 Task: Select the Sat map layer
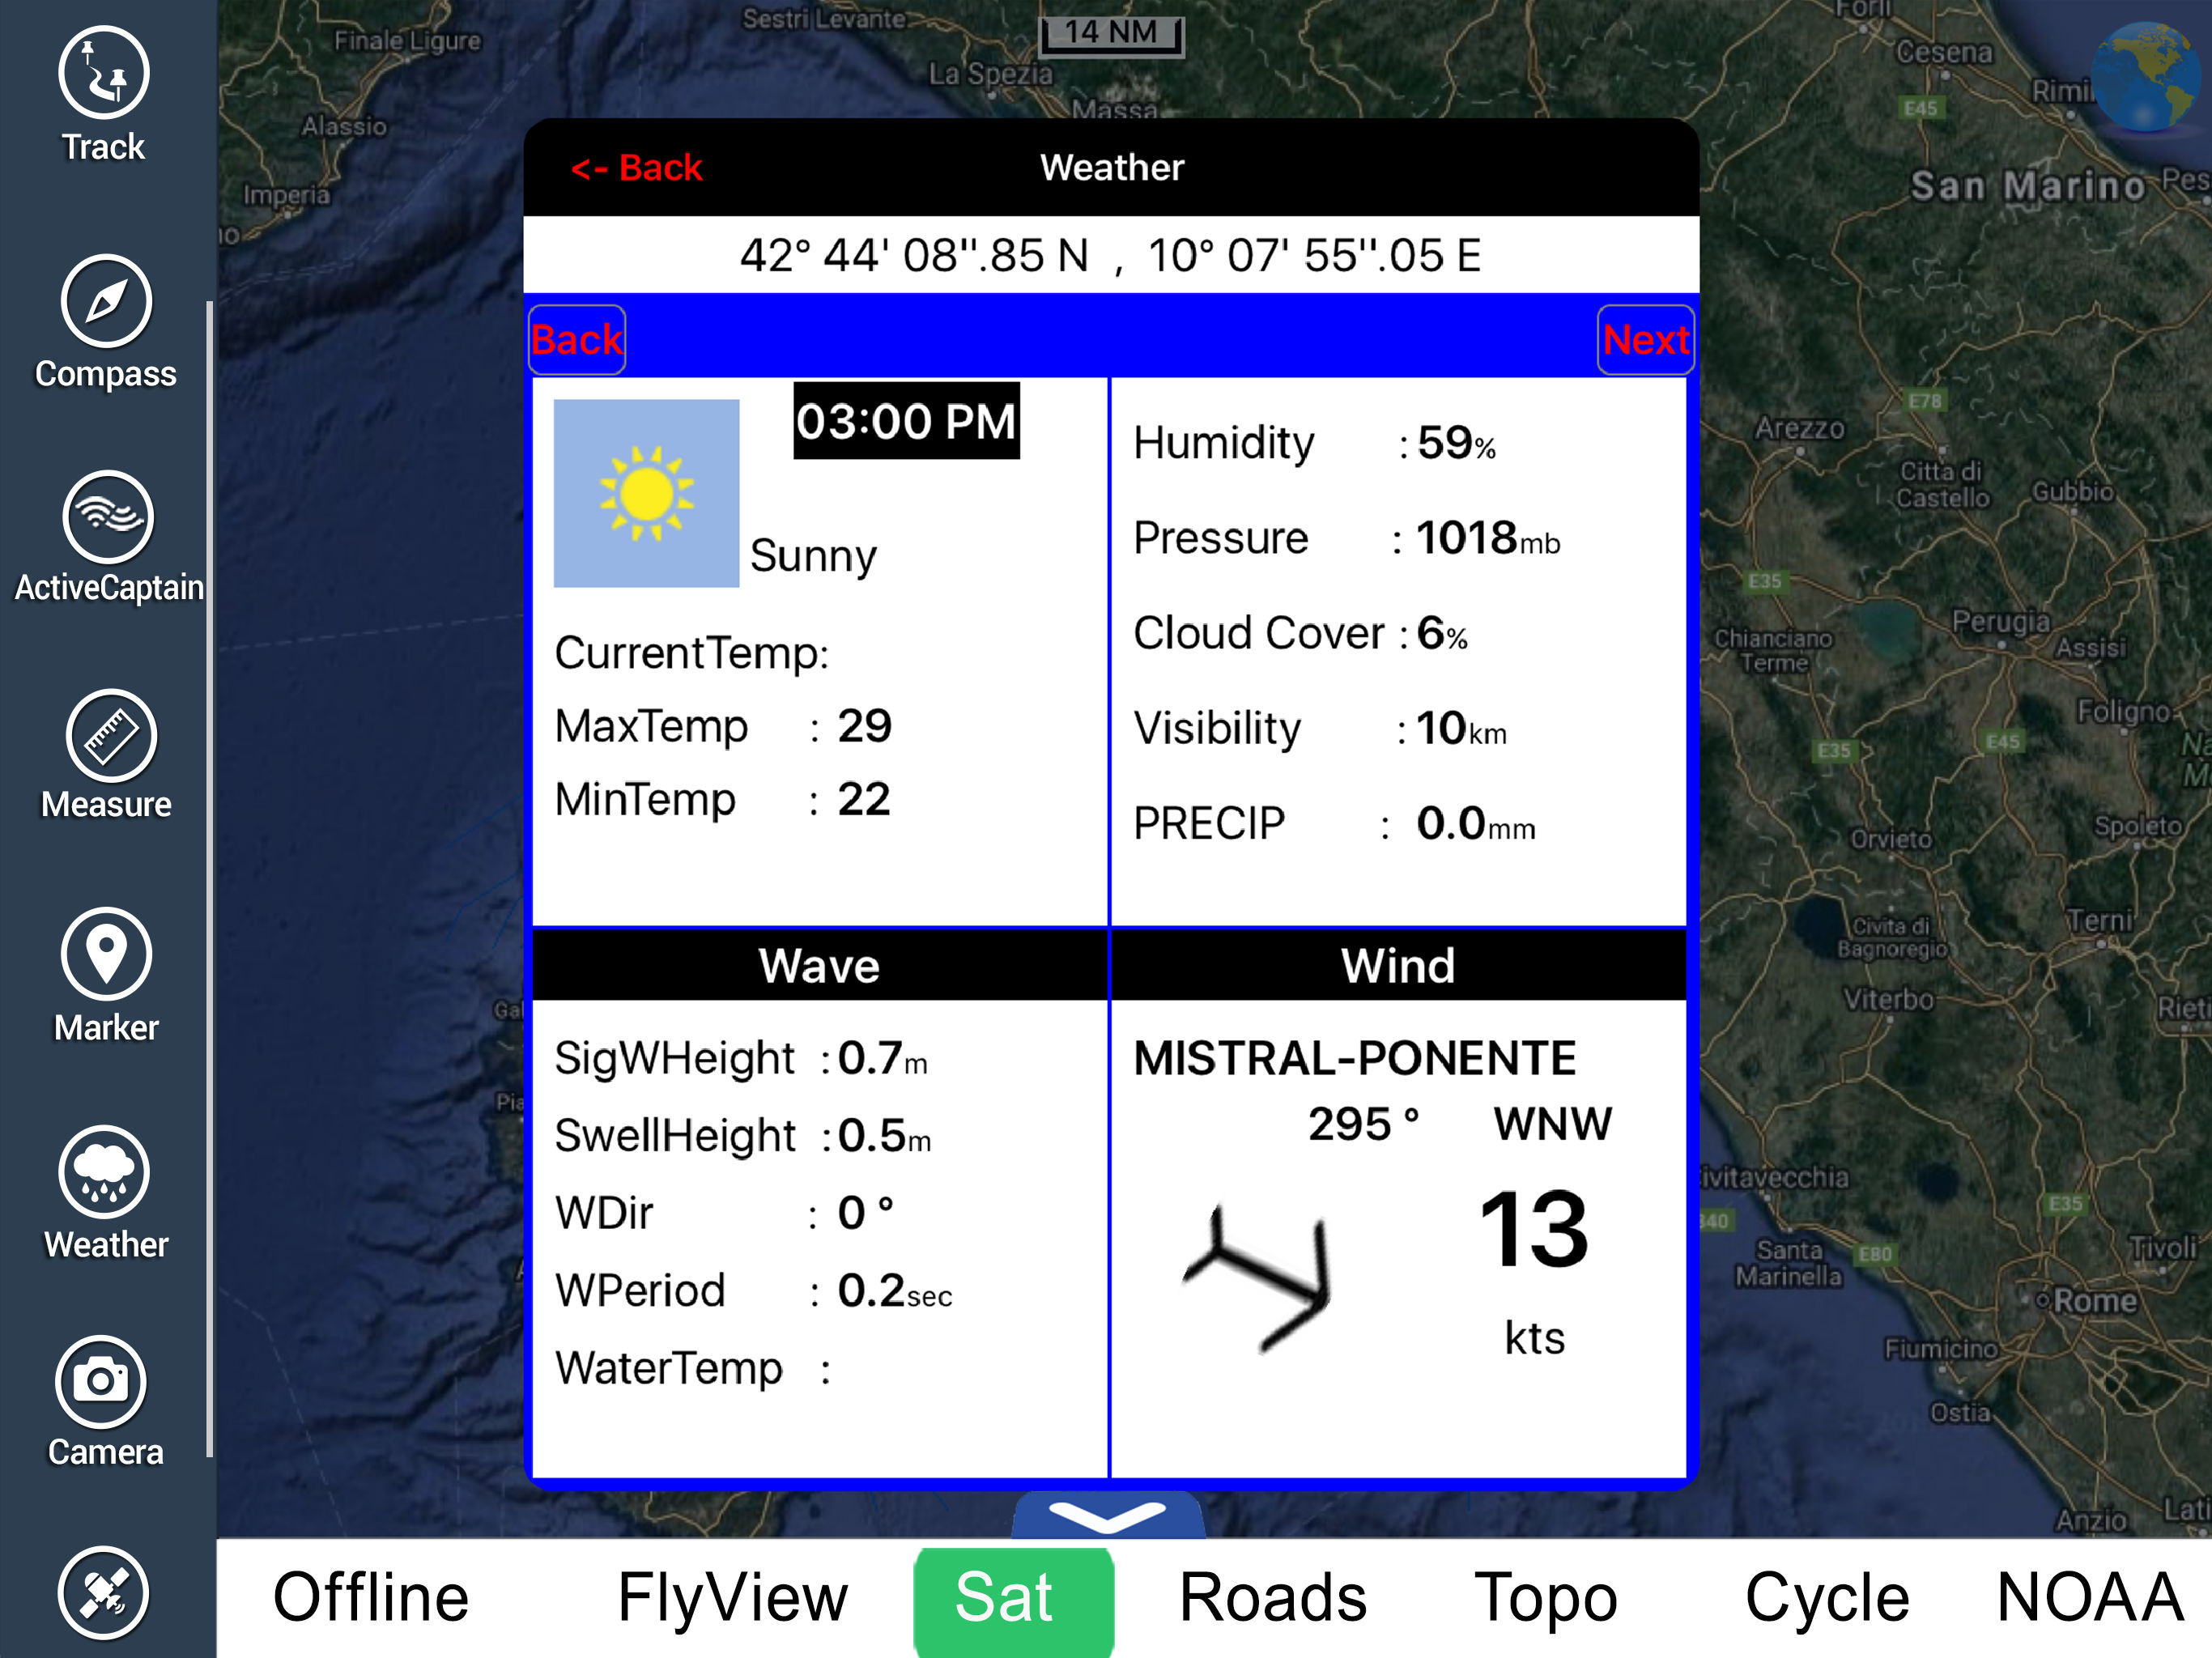[x=1012, y=1599]
